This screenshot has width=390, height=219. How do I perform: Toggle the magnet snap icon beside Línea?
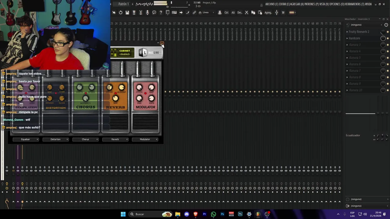click(x=200, y=12)
